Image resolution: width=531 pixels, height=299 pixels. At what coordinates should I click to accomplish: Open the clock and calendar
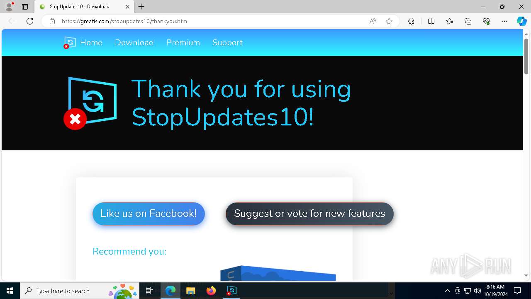point(496,291)
